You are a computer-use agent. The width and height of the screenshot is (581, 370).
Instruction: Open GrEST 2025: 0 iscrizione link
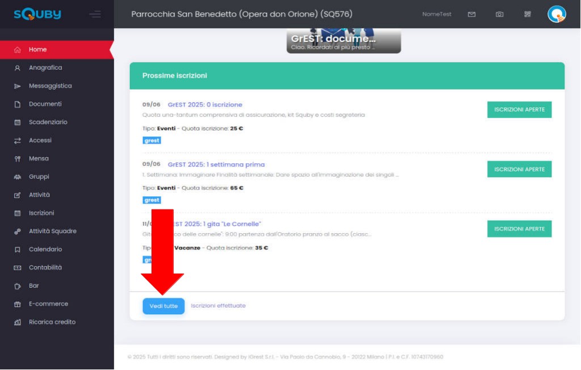205,105
